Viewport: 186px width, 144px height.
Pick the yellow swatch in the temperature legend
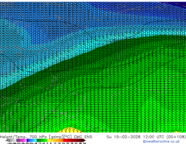(x=48, y=140)
